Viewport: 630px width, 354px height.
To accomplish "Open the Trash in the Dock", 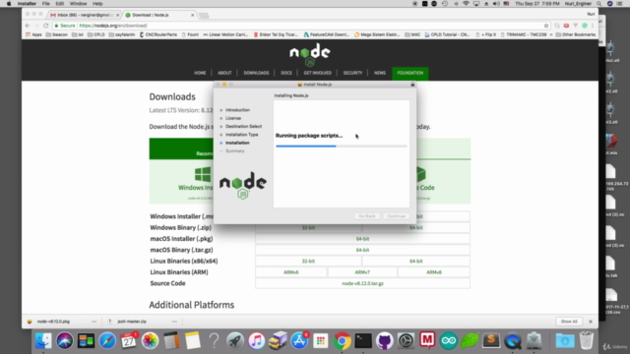I will point(587,341).
